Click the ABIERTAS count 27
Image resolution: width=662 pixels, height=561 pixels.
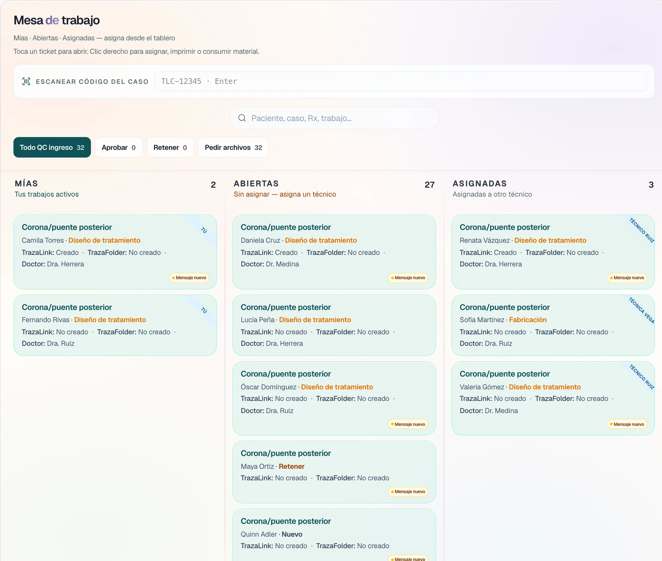pyautogui.click(x=429, y=185)
